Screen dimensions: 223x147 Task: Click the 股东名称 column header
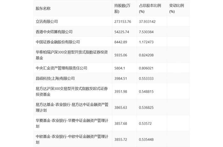click(43, 8)
